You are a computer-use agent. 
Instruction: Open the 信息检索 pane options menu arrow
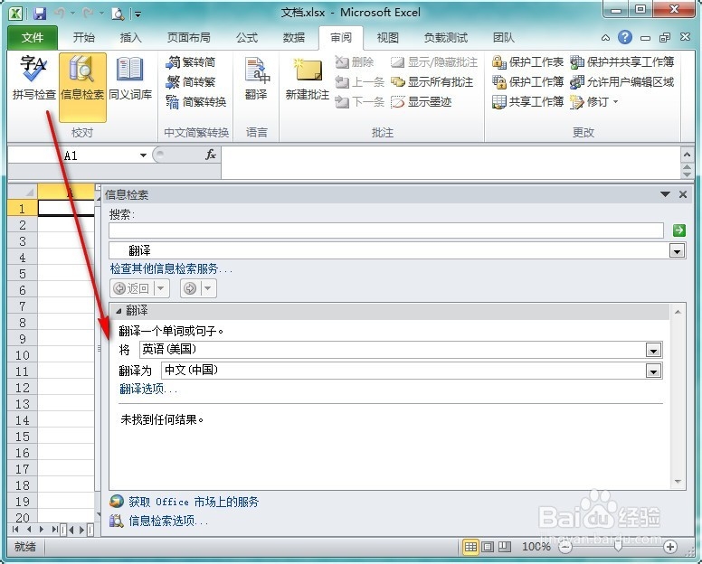pyautogui.click(x=665, y=194)
